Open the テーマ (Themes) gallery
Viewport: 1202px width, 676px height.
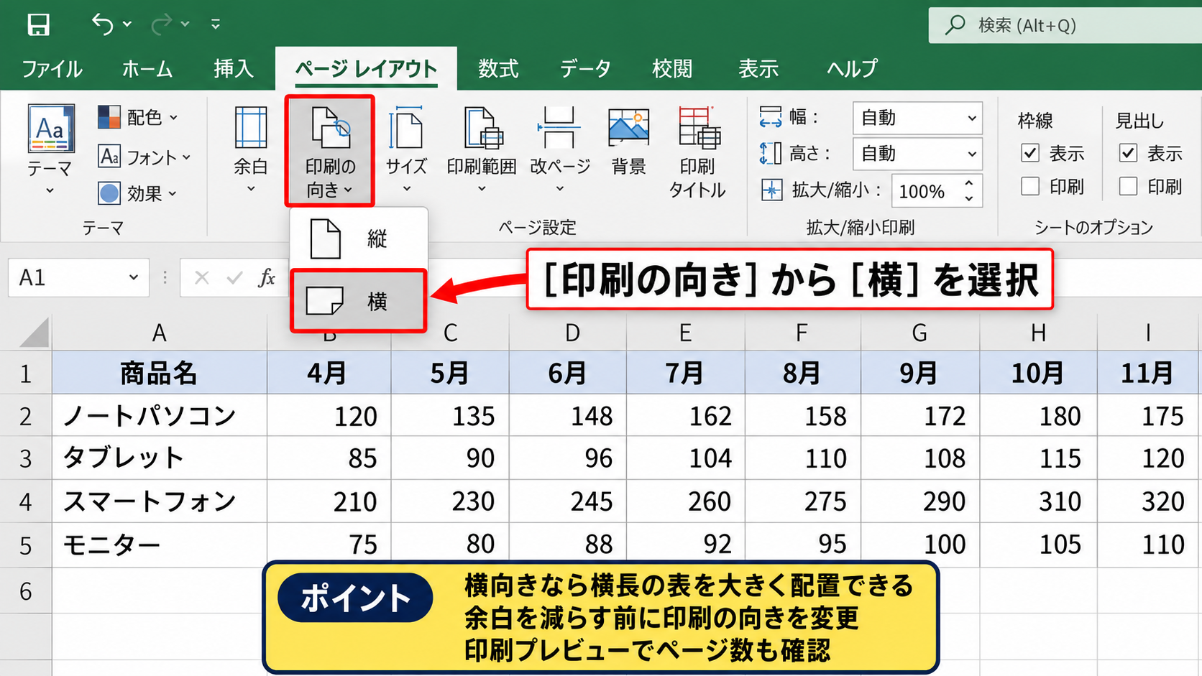coord(50,150)
